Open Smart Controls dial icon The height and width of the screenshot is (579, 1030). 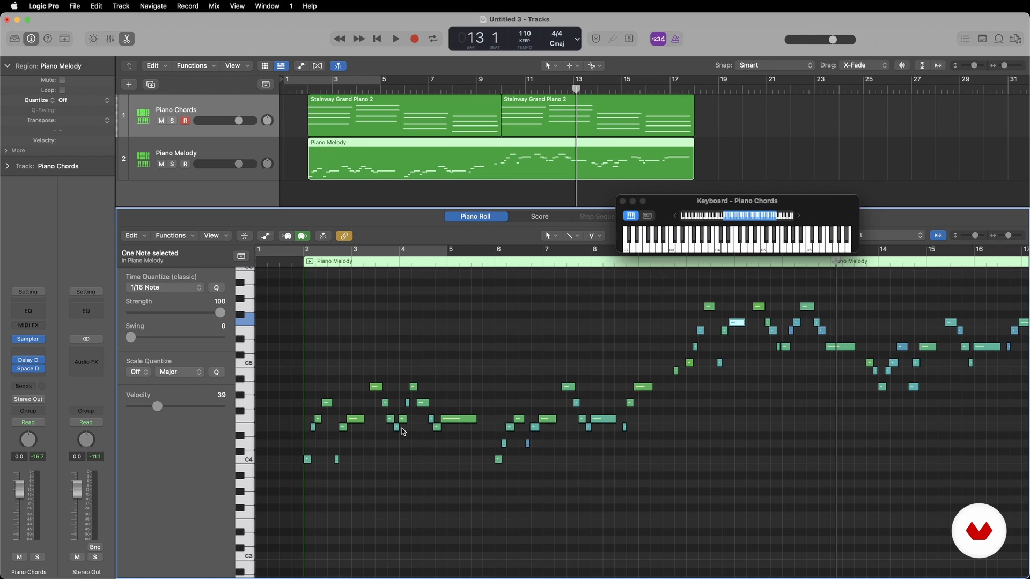tap(93, 39)
